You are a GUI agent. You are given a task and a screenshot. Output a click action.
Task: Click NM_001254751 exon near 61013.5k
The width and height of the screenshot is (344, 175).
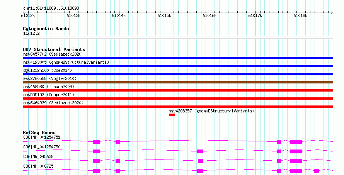[x=96, y=142]
